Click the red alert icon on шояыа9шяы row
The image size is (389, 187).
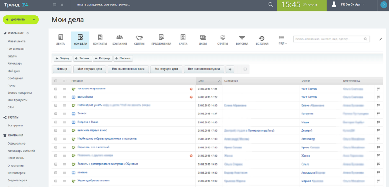191,97
